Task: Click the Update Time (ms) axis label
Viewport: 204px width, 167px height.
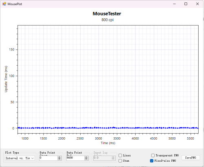Action: pyautogui.click(x=6, y=79)
